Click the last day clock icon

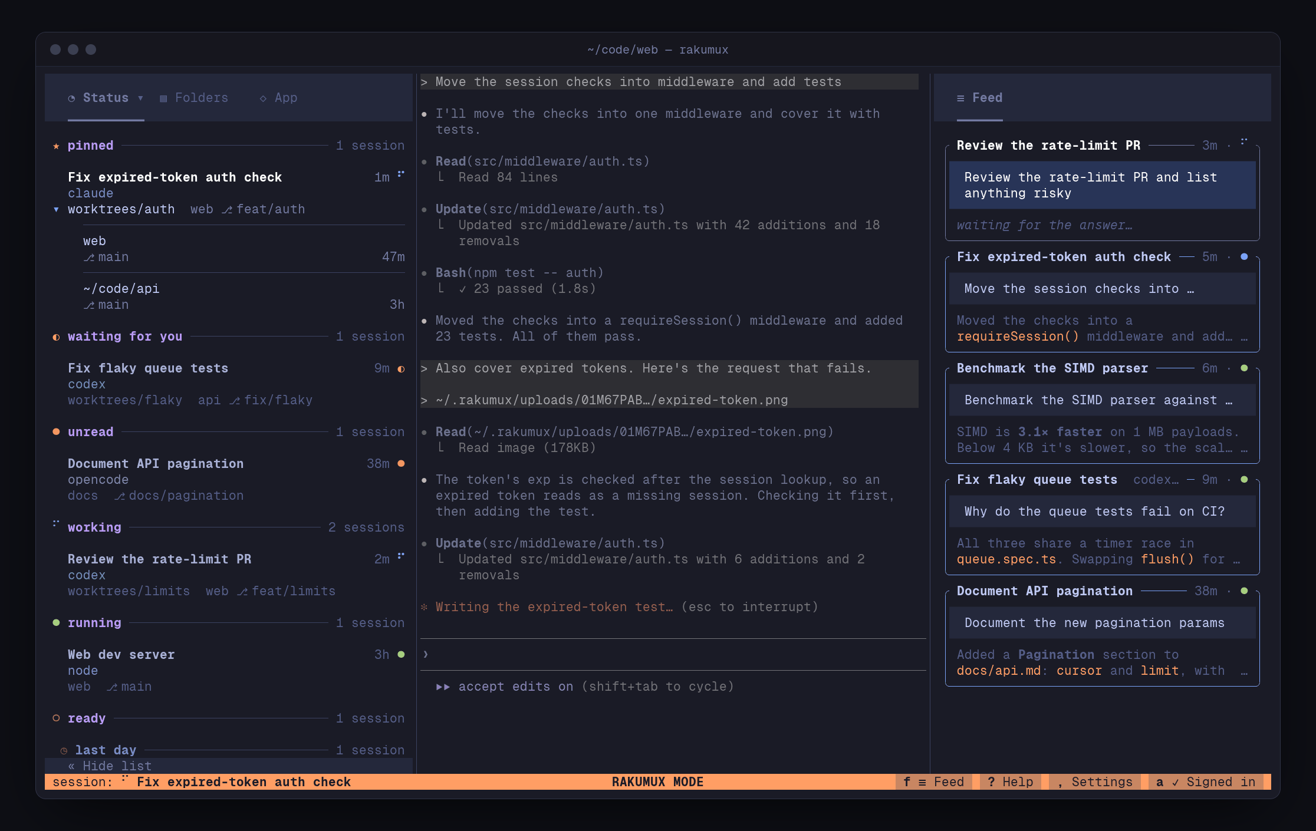tap(64, 751)
